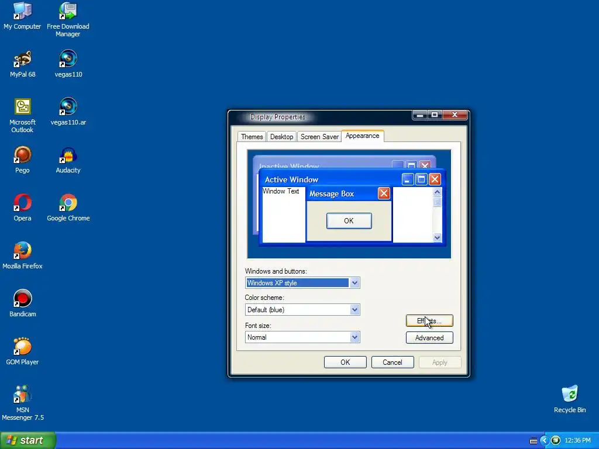Viewport: 599px width, 449px height.
Task: Select the Audacity shortcut icon
Action: coord(68,160)
